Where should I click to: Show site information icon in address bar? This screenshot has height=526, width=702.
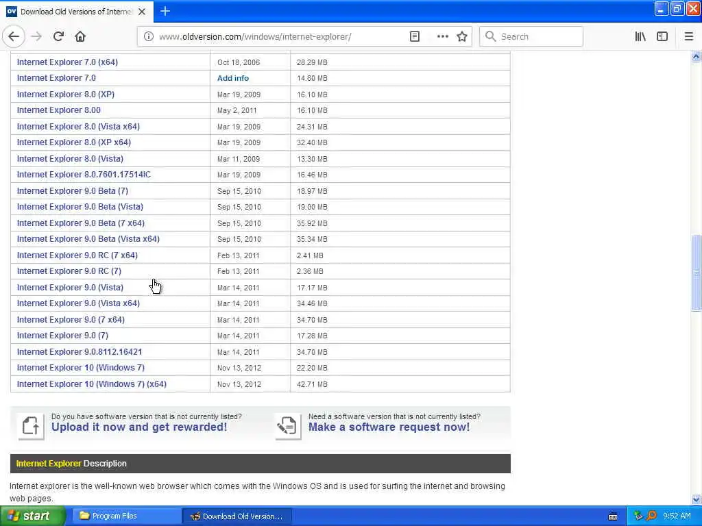pos(148,37)
